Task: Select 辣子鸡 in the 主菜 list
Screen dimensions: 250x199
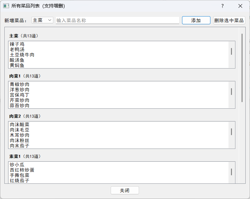Action: click(x=17, y=44)
